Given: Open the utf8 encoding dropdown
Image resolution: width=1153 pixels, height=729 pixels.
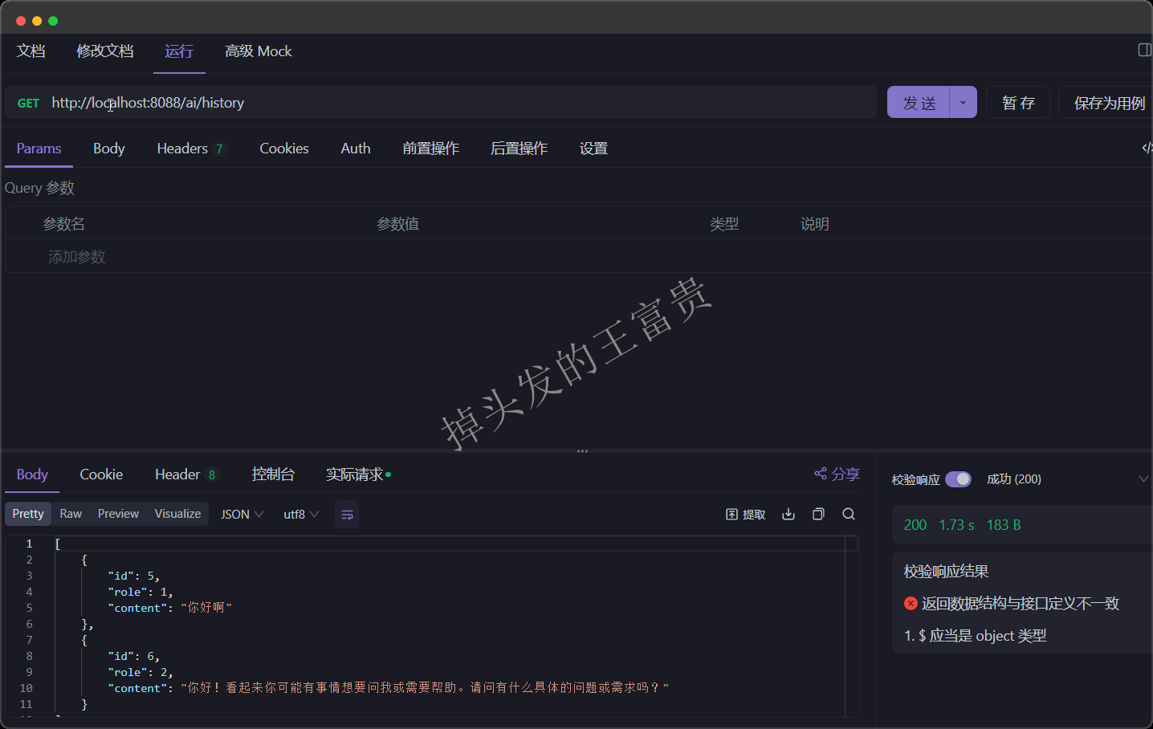Looking at the screenshot, I should click(301, 515).
